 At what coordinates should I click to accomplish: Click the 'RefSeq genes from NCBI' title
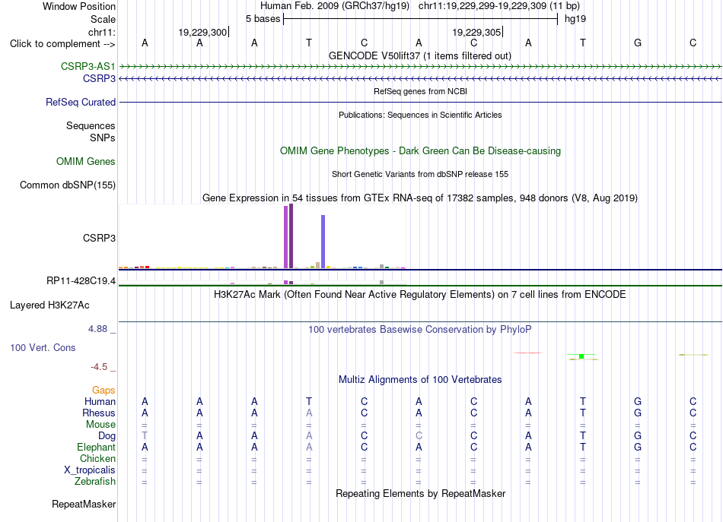click(420, 91)
